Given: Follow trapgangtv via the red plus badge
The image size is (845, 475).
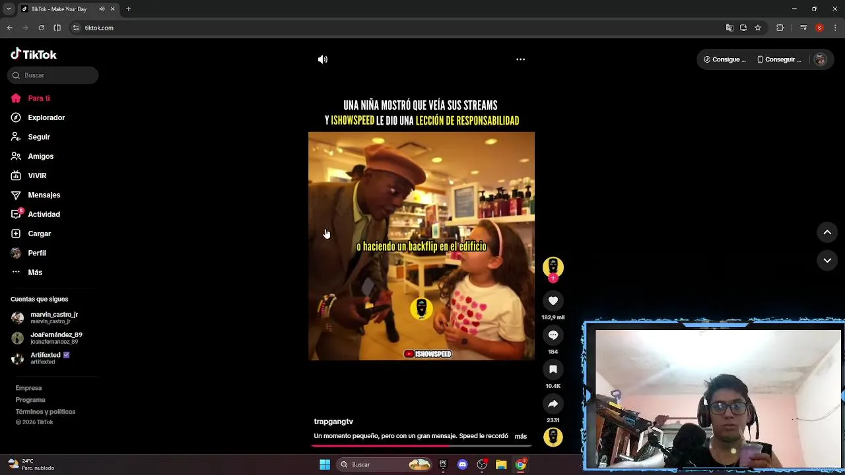Looking at the screenshot, I should [553, 278].
